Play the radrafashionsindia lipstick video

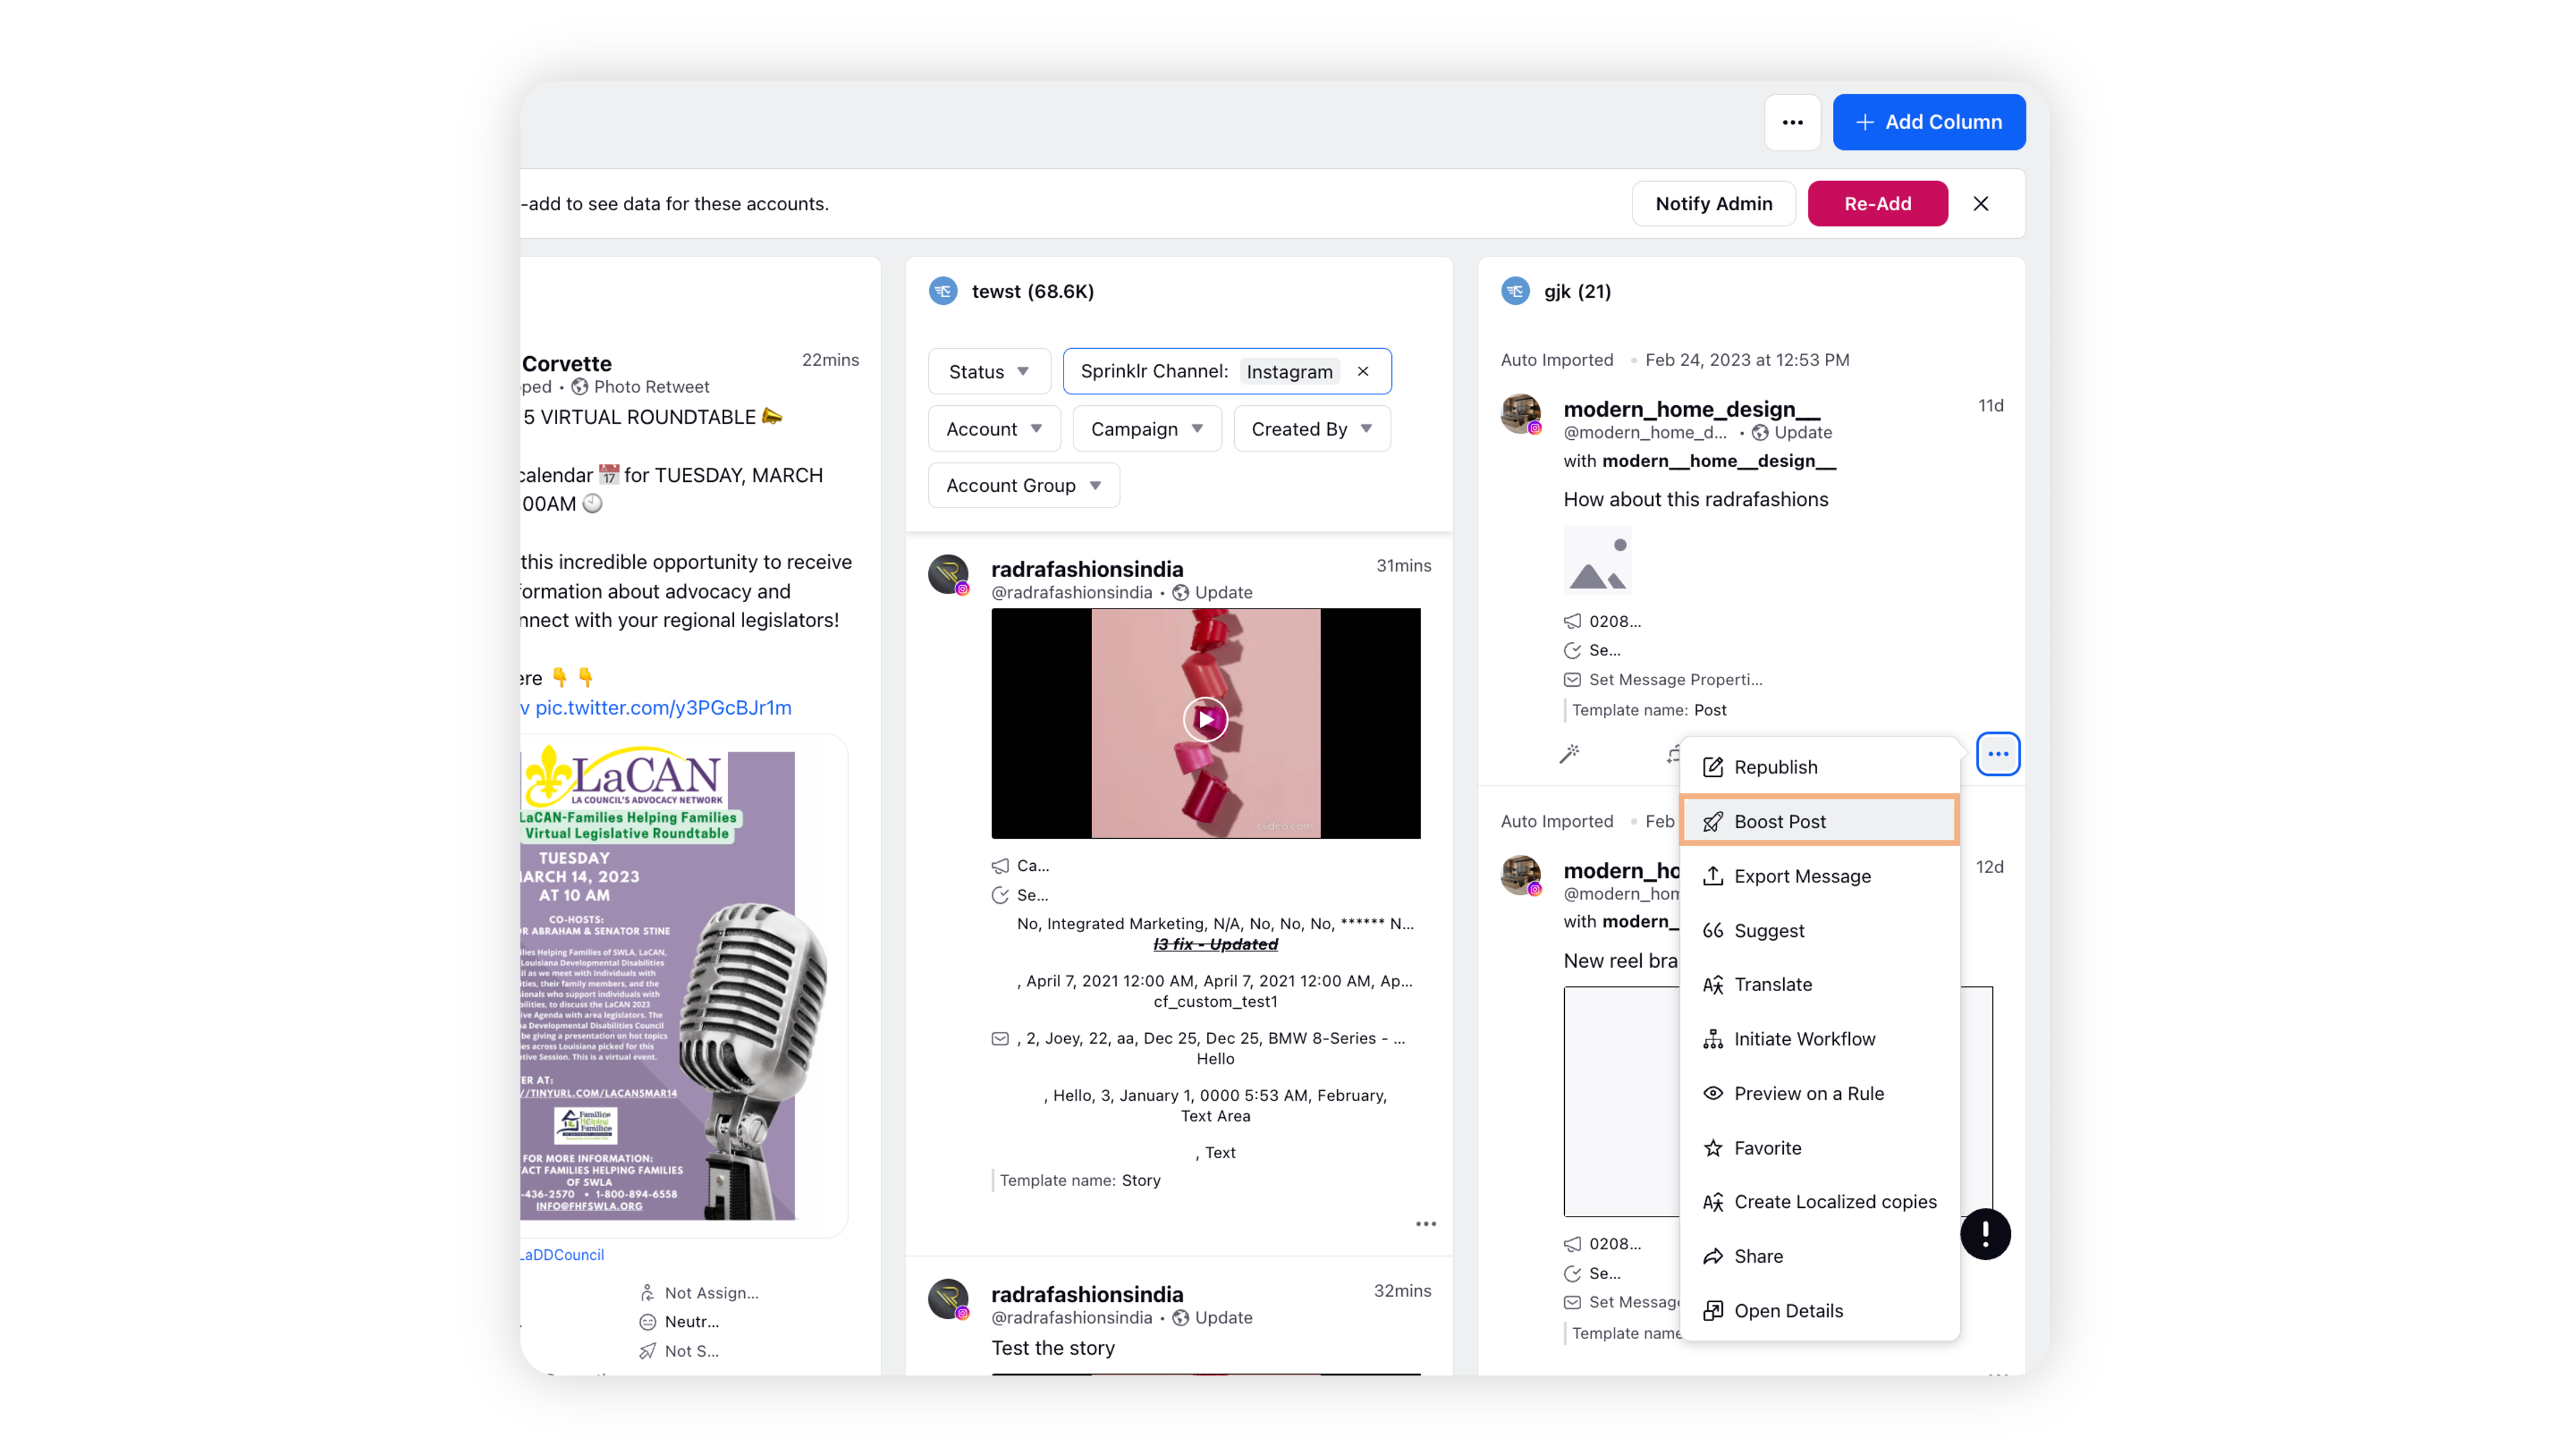point(1205,719)
